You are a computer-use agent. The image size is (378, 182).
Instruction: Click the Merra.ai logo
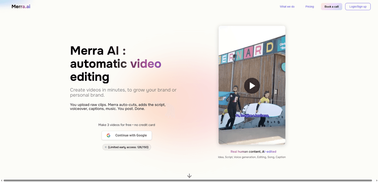point(21,6)
